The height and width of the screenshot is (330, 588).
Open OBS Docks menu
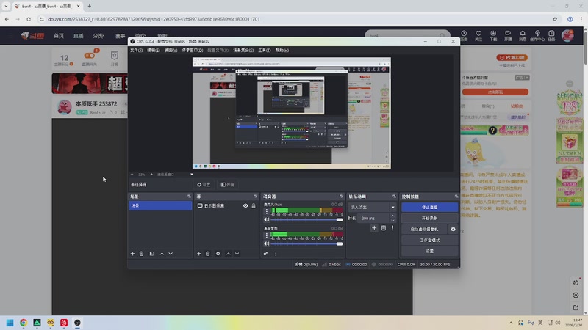(x=193, y=50)
